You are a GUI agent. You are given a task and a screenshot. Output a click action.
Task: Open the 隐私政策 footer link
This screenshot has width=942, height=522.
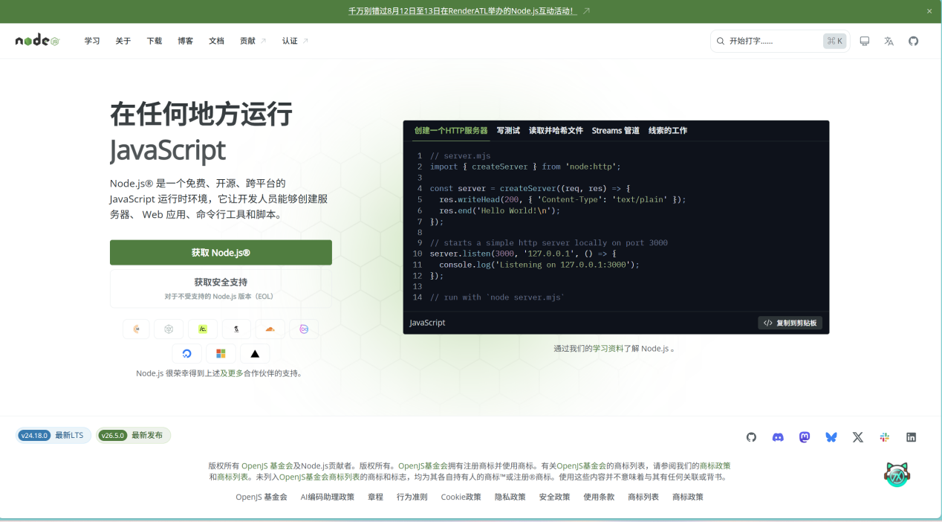click(510, 497)
